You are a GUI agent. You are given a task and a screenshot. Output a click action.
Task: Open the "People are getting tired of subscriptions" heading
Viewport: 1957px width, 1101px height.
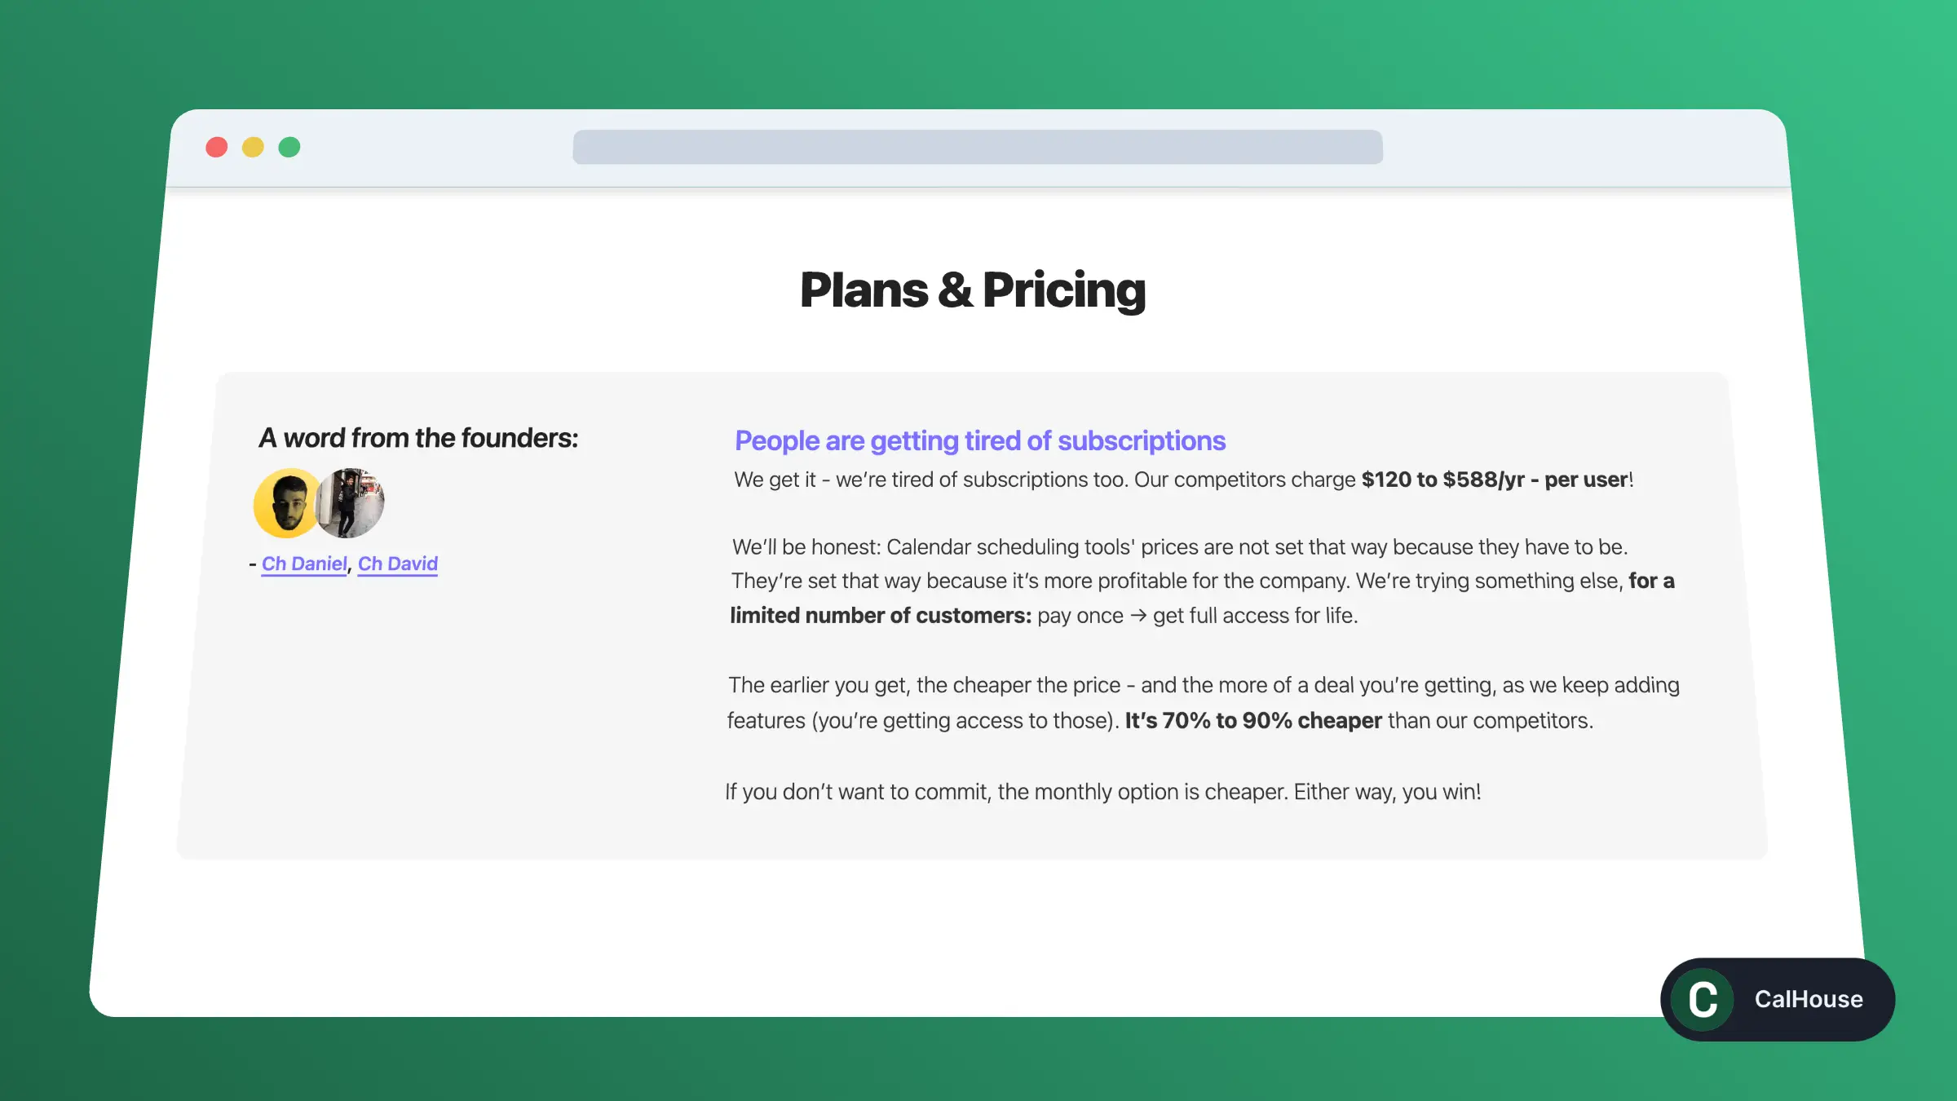(x=978, y=440)
